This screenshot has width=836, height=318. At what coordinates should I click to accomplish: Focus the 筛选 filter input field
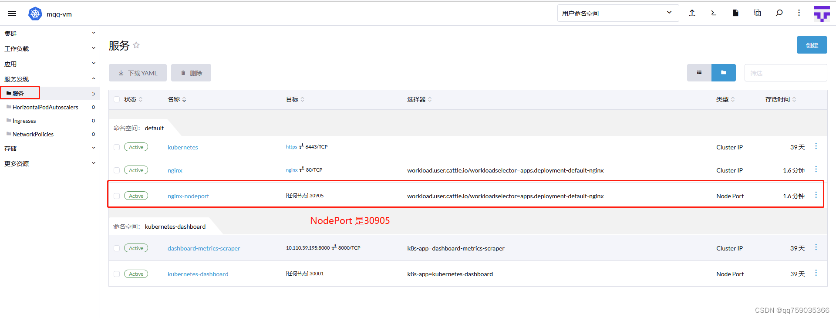click(x=785, y=73)
